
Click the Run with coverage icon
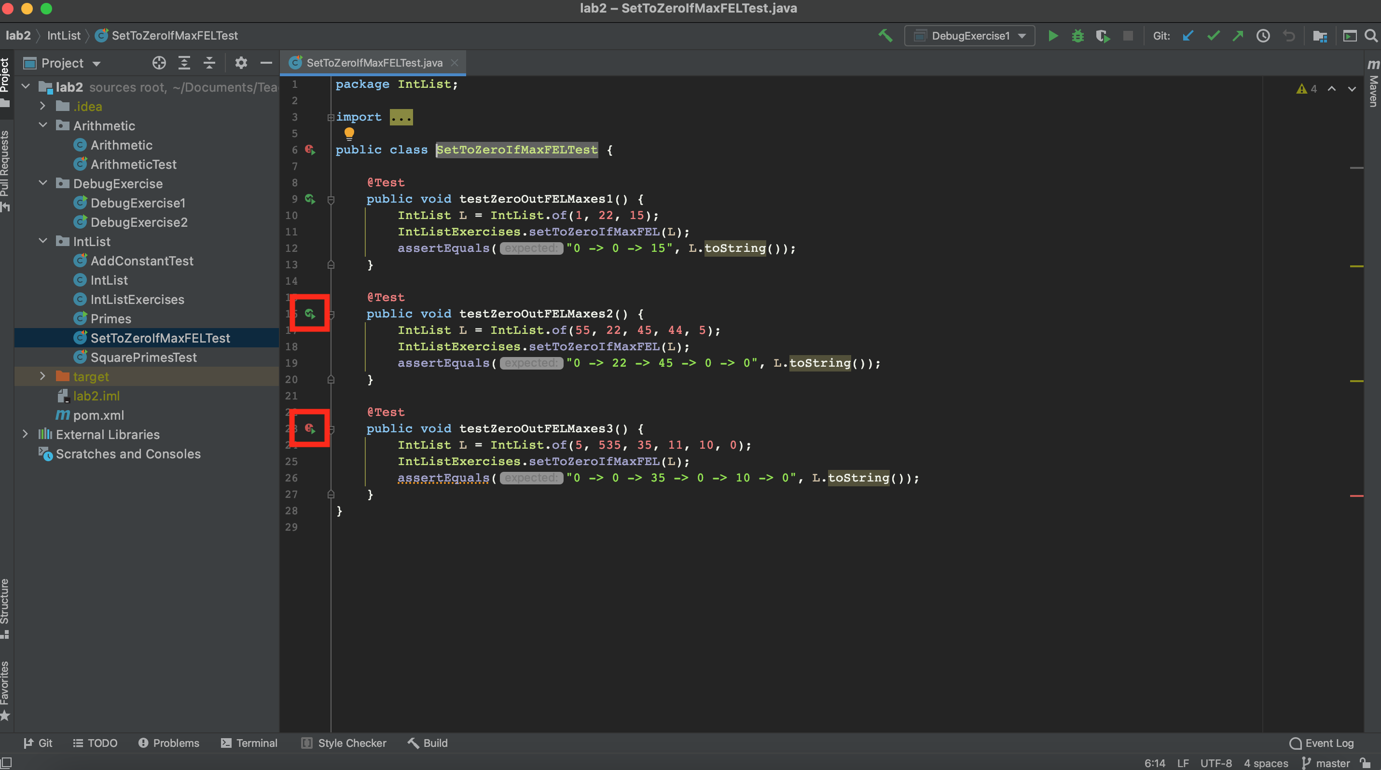tap(1102, 36)
